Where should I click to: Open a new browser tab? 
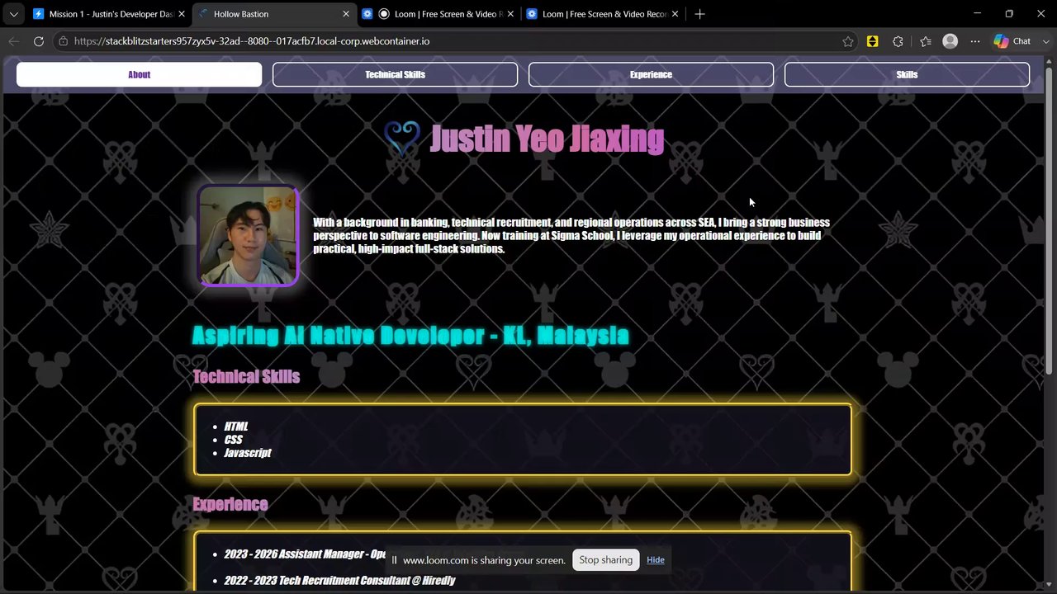pyautogui.click(x=699, y=14)
